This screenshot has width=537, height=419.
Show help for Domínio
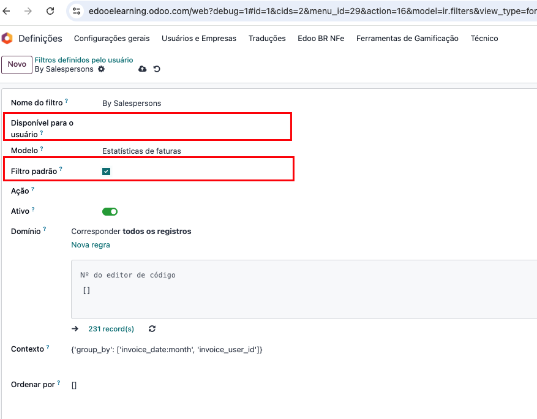(x=45, y=229)
